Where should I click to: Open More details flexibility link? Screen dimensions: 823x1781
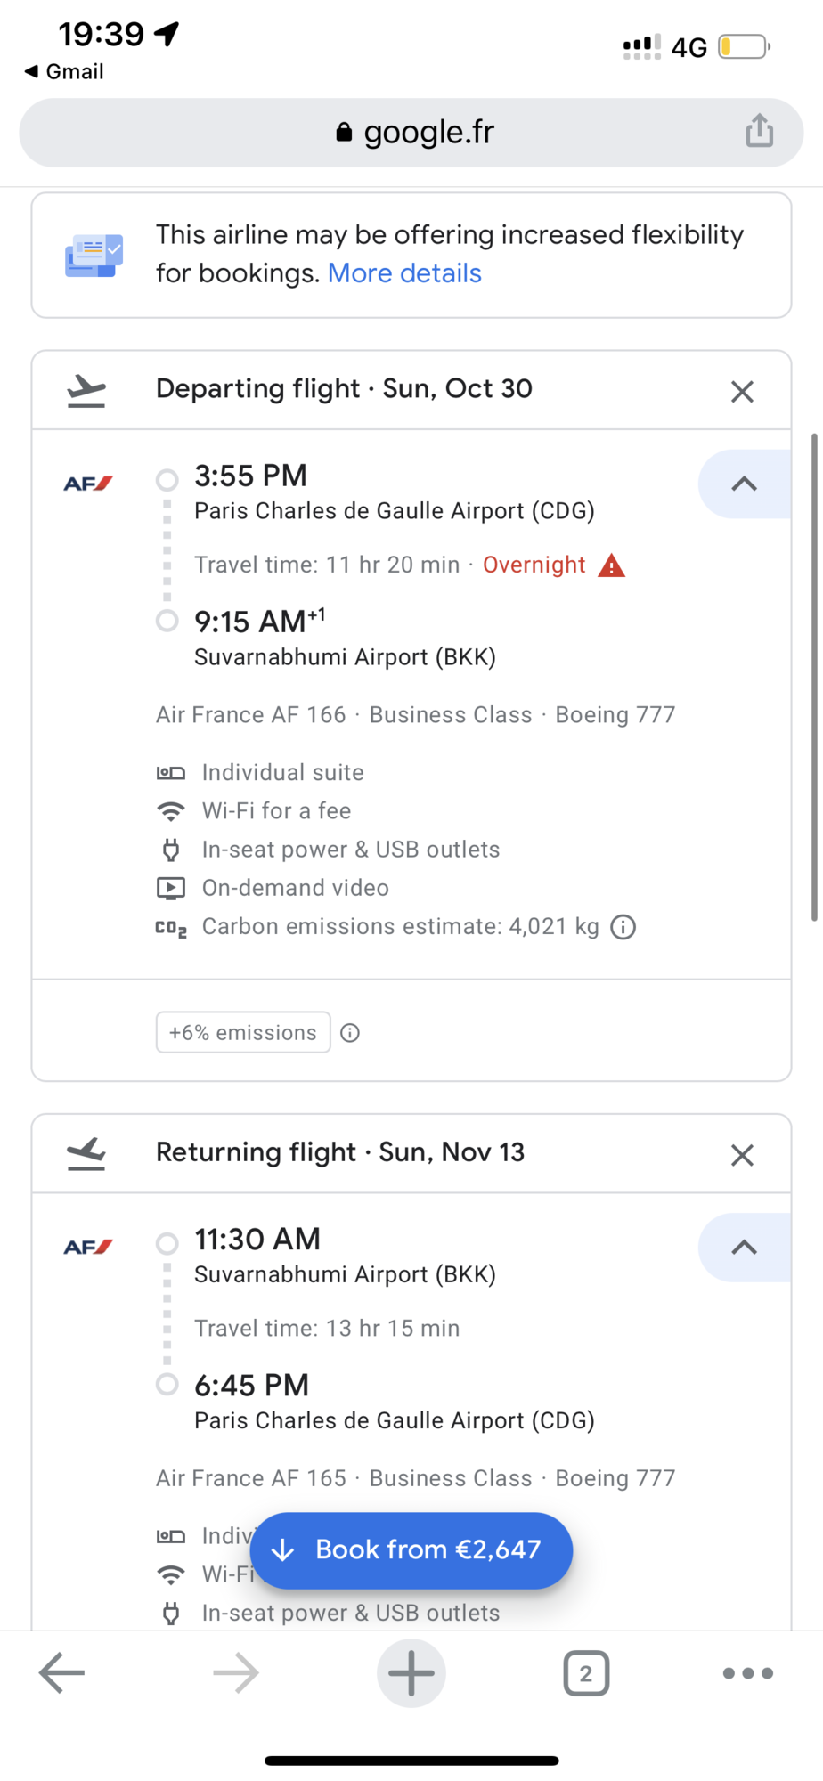[404, 273]
